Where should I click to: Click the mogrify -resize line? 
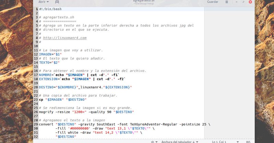(86, 112)
